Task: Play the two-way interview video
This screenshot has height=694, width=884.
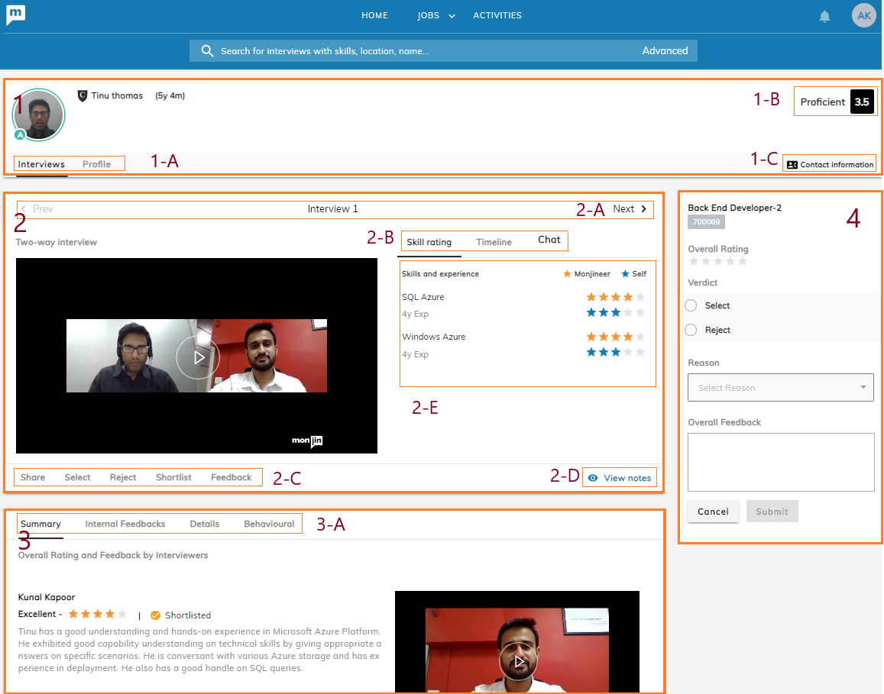Action: point(197,357)
